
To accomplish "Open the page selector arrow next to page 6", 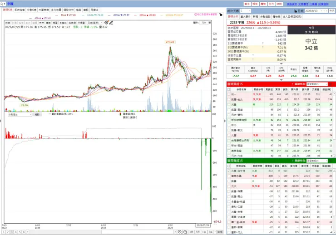I will point(27,232).
